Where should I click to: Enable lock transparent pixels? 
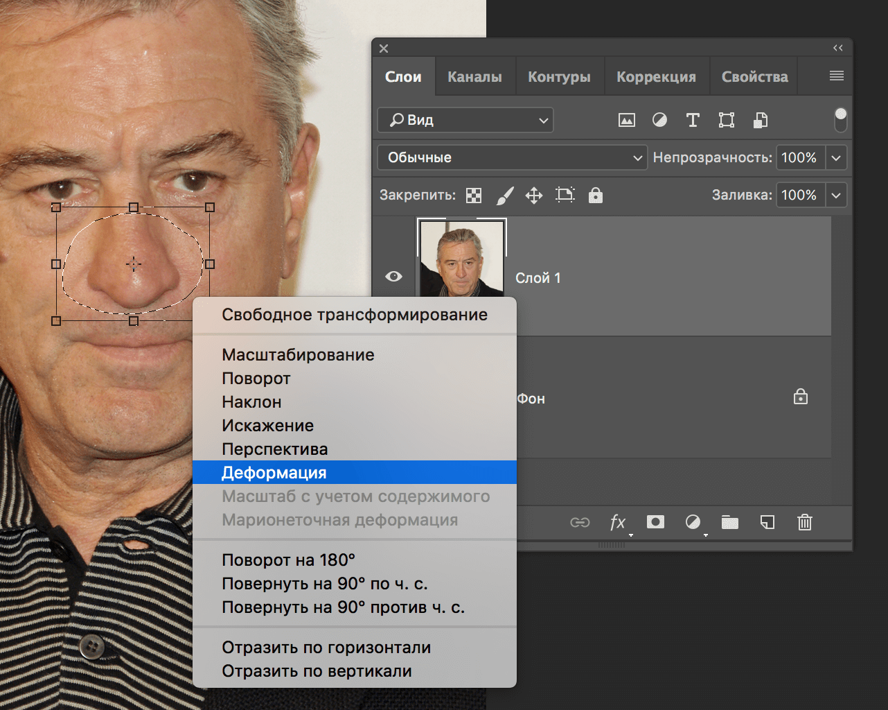[x=473, y=195]
